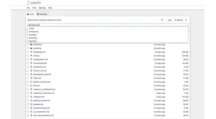Open troubleshooting.md file
216x119 pixels.
click(41, 108)
